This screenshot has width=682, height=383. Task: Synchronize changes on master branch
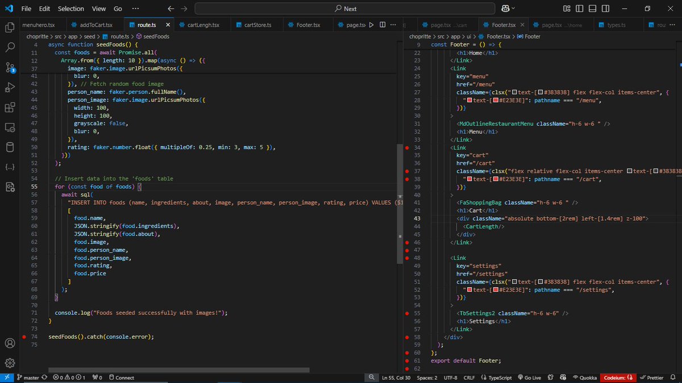coord(45,377)
